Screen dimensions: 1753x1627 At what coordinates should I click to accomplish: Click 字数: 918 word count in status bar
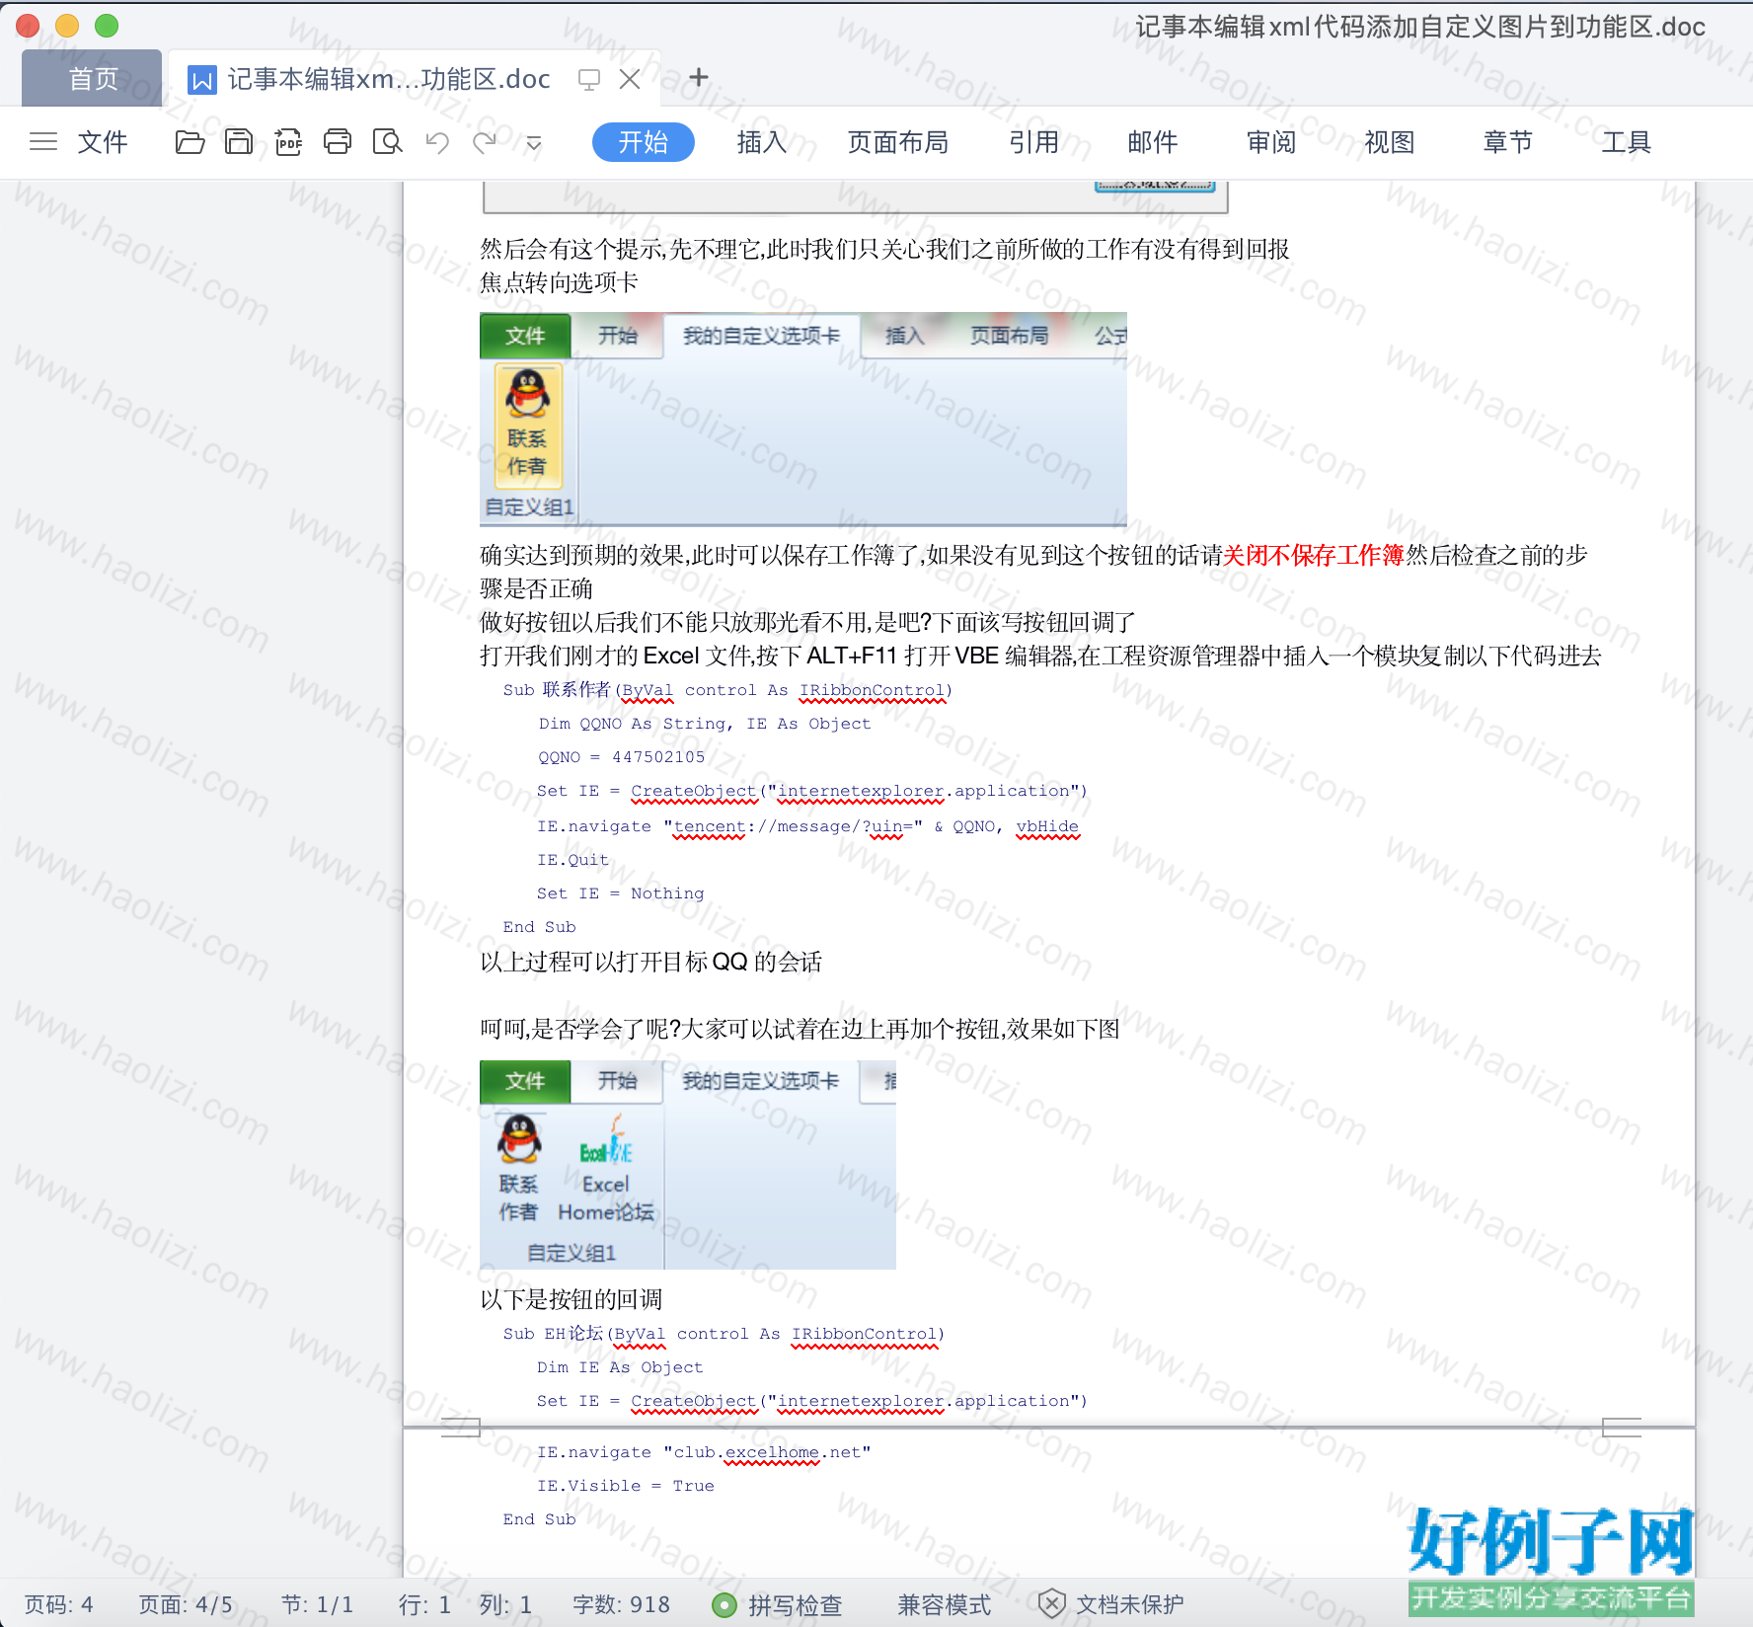coord(622,1604)
